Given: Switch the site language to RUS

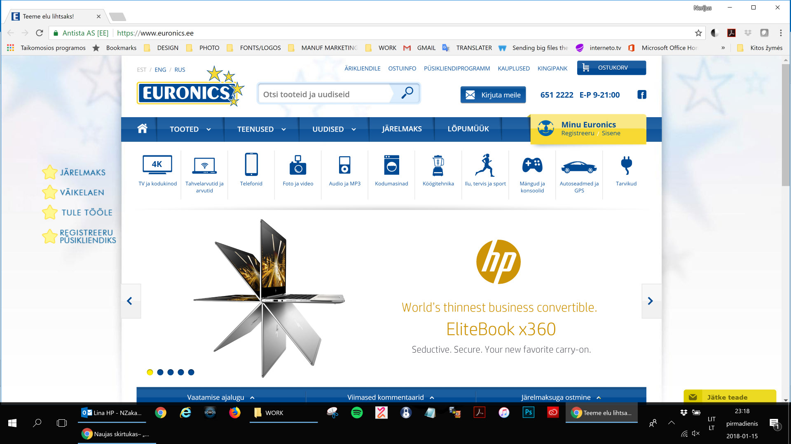Looking at the screenshot, I should 180,70.
